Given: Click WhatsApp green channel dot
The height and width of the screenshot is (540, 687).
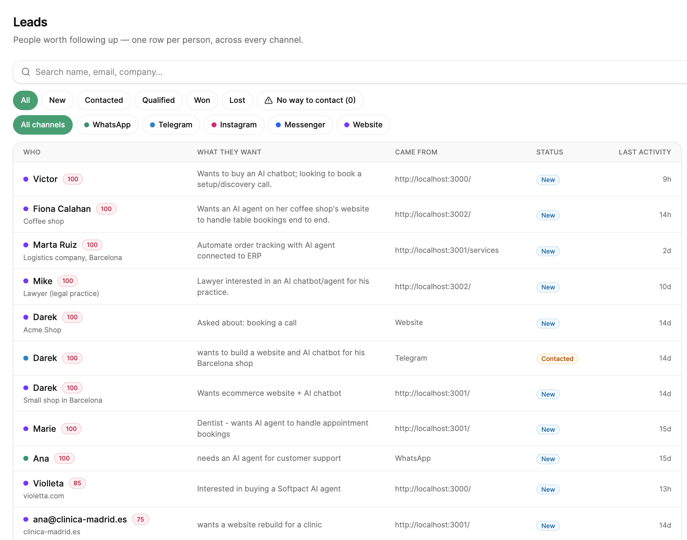Looking at the screenshot, I should [86, 125].
